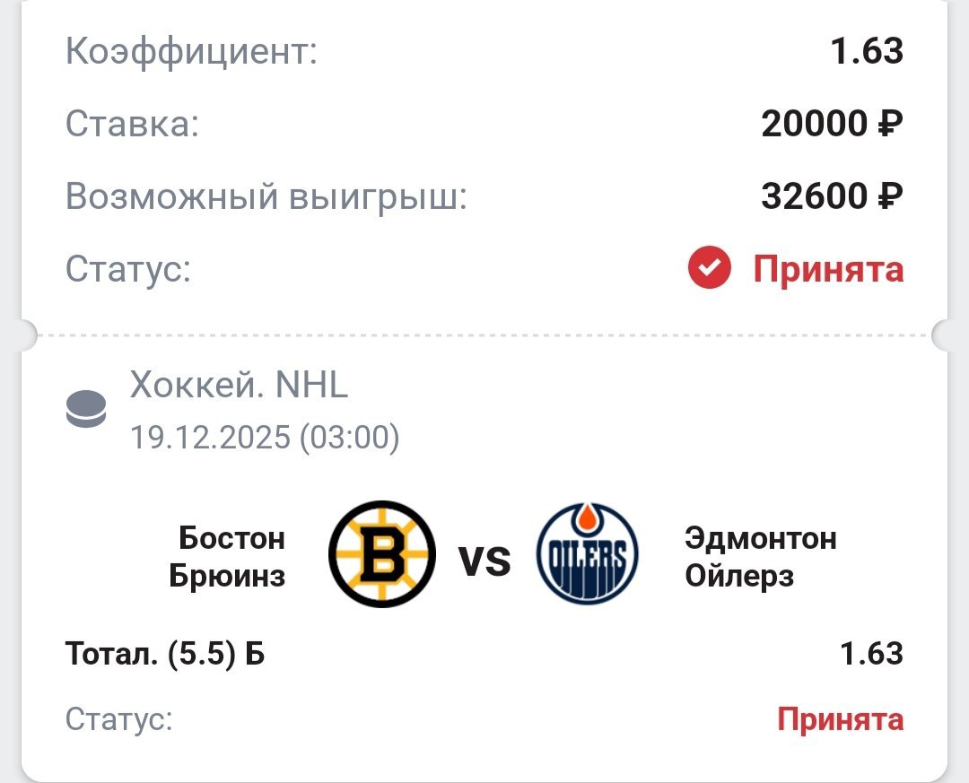969x783 pixels.
Task: Click the Тотал. (5.5) Б bet line
Action: coord(165,654)
